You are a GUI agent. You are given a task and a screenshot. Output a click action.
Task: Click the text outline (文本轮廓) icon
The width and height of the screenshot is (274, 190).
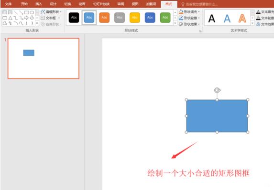tap(258, 18)
